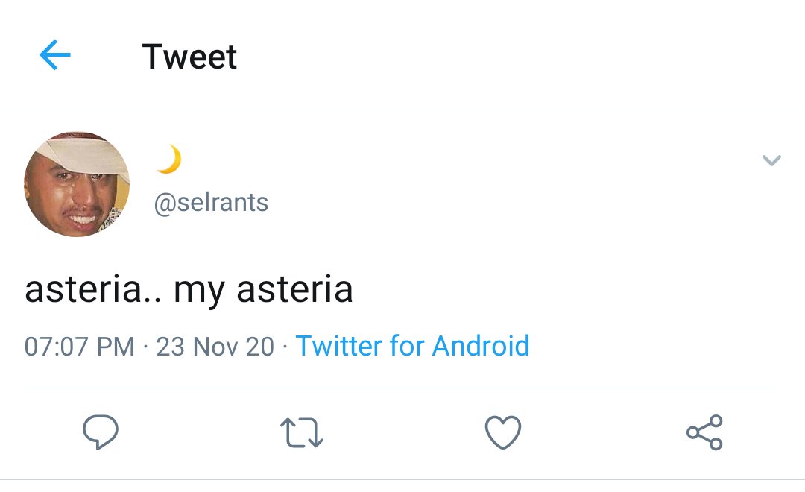Click the last 'asteria' word in tweet
This screenshot has width=805, height=492.
click(294, 290)
